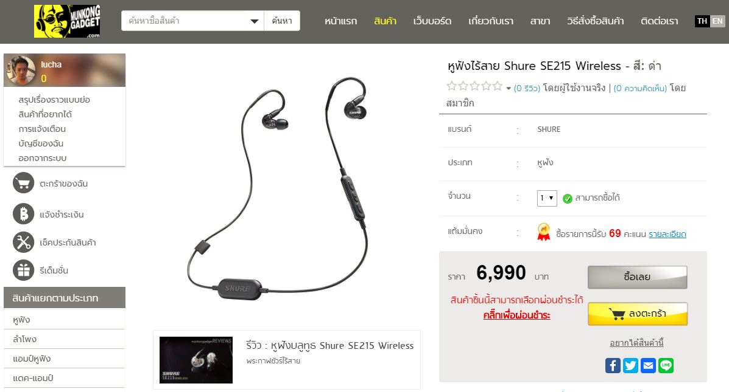Screen dimensions: 729x392
Task: Expand star rating dropdown arrow
Action: coord(508,88)
